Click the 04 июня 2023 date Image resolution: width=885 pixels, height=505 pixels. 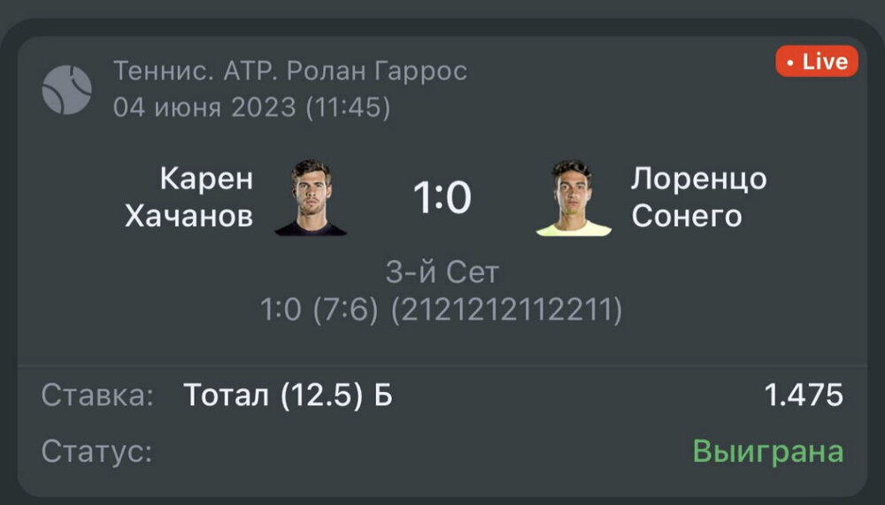(x=204, y=107)
